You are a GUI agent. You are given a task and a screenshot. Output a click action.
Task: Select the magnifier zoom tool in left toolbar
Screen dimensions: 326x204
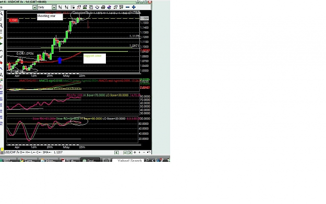pyautogui.click(x=1, y=14)
